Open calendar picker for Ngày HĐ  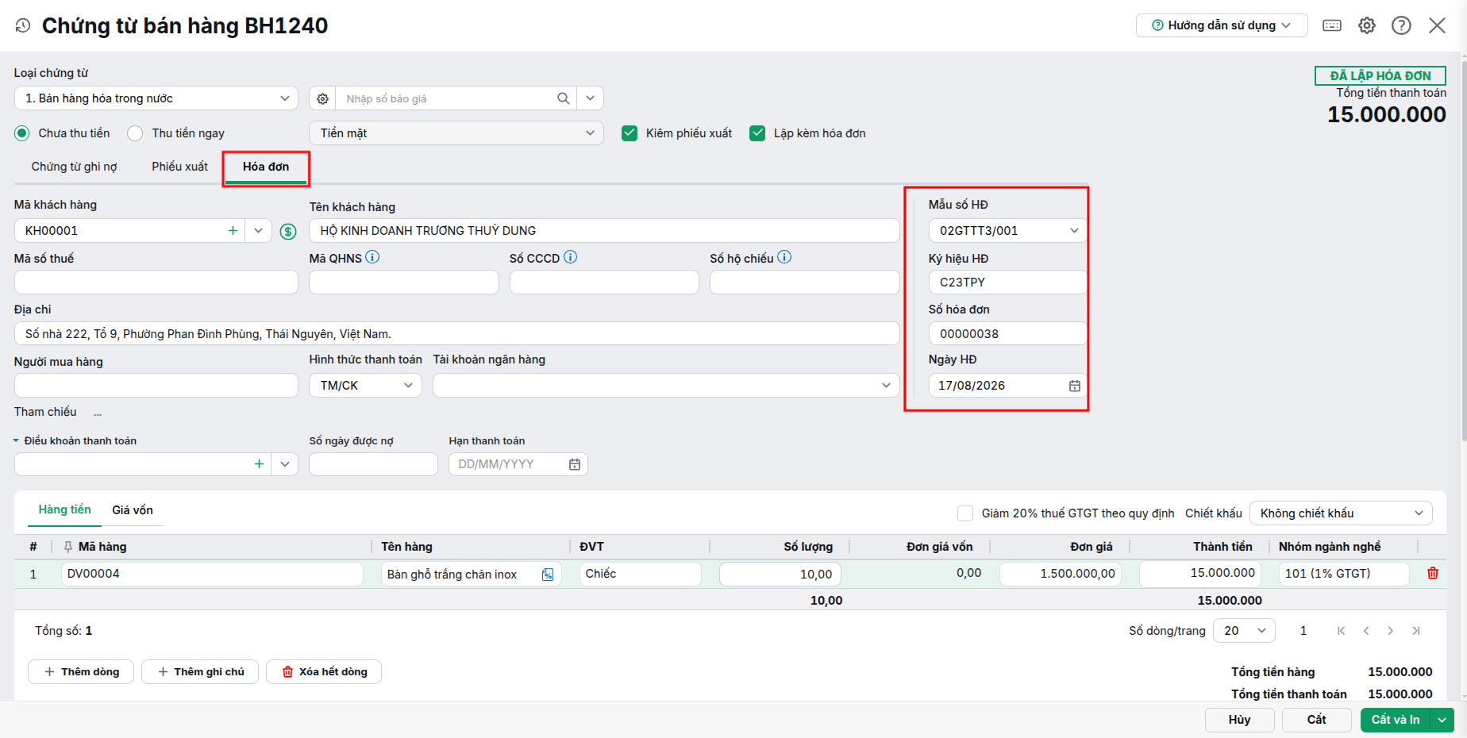pos(1075,386)
